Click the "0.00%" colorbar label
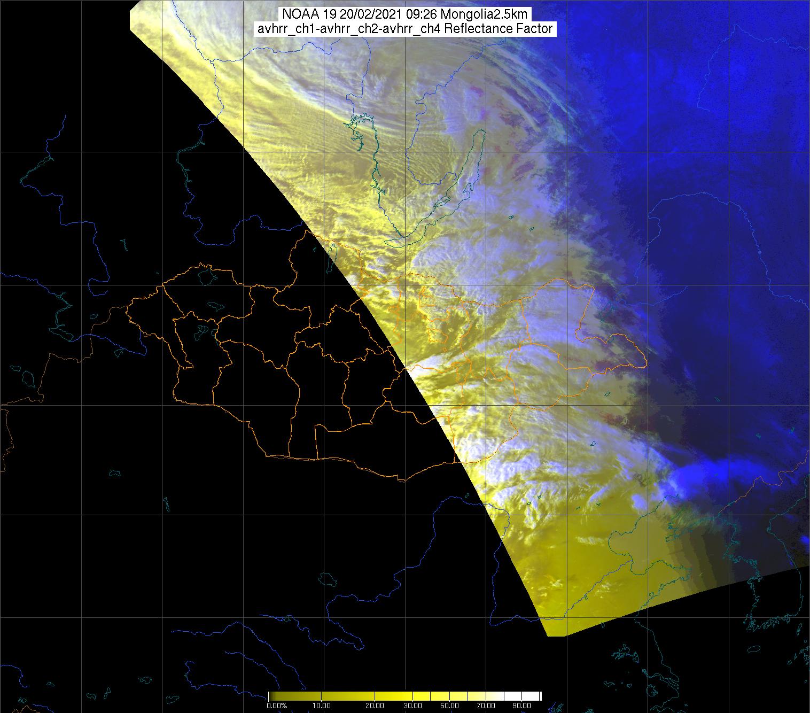Viewport: 810px width, 713px height. point(277,706)
